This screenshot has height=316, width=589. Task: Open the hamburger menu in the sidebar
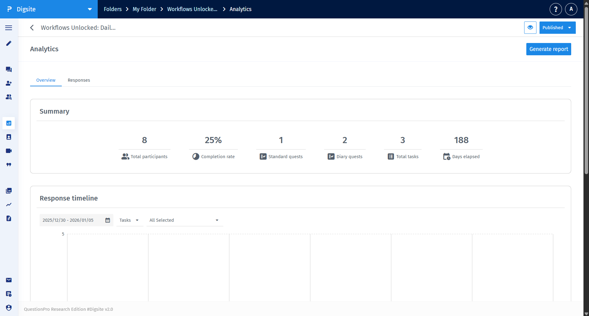9,28
